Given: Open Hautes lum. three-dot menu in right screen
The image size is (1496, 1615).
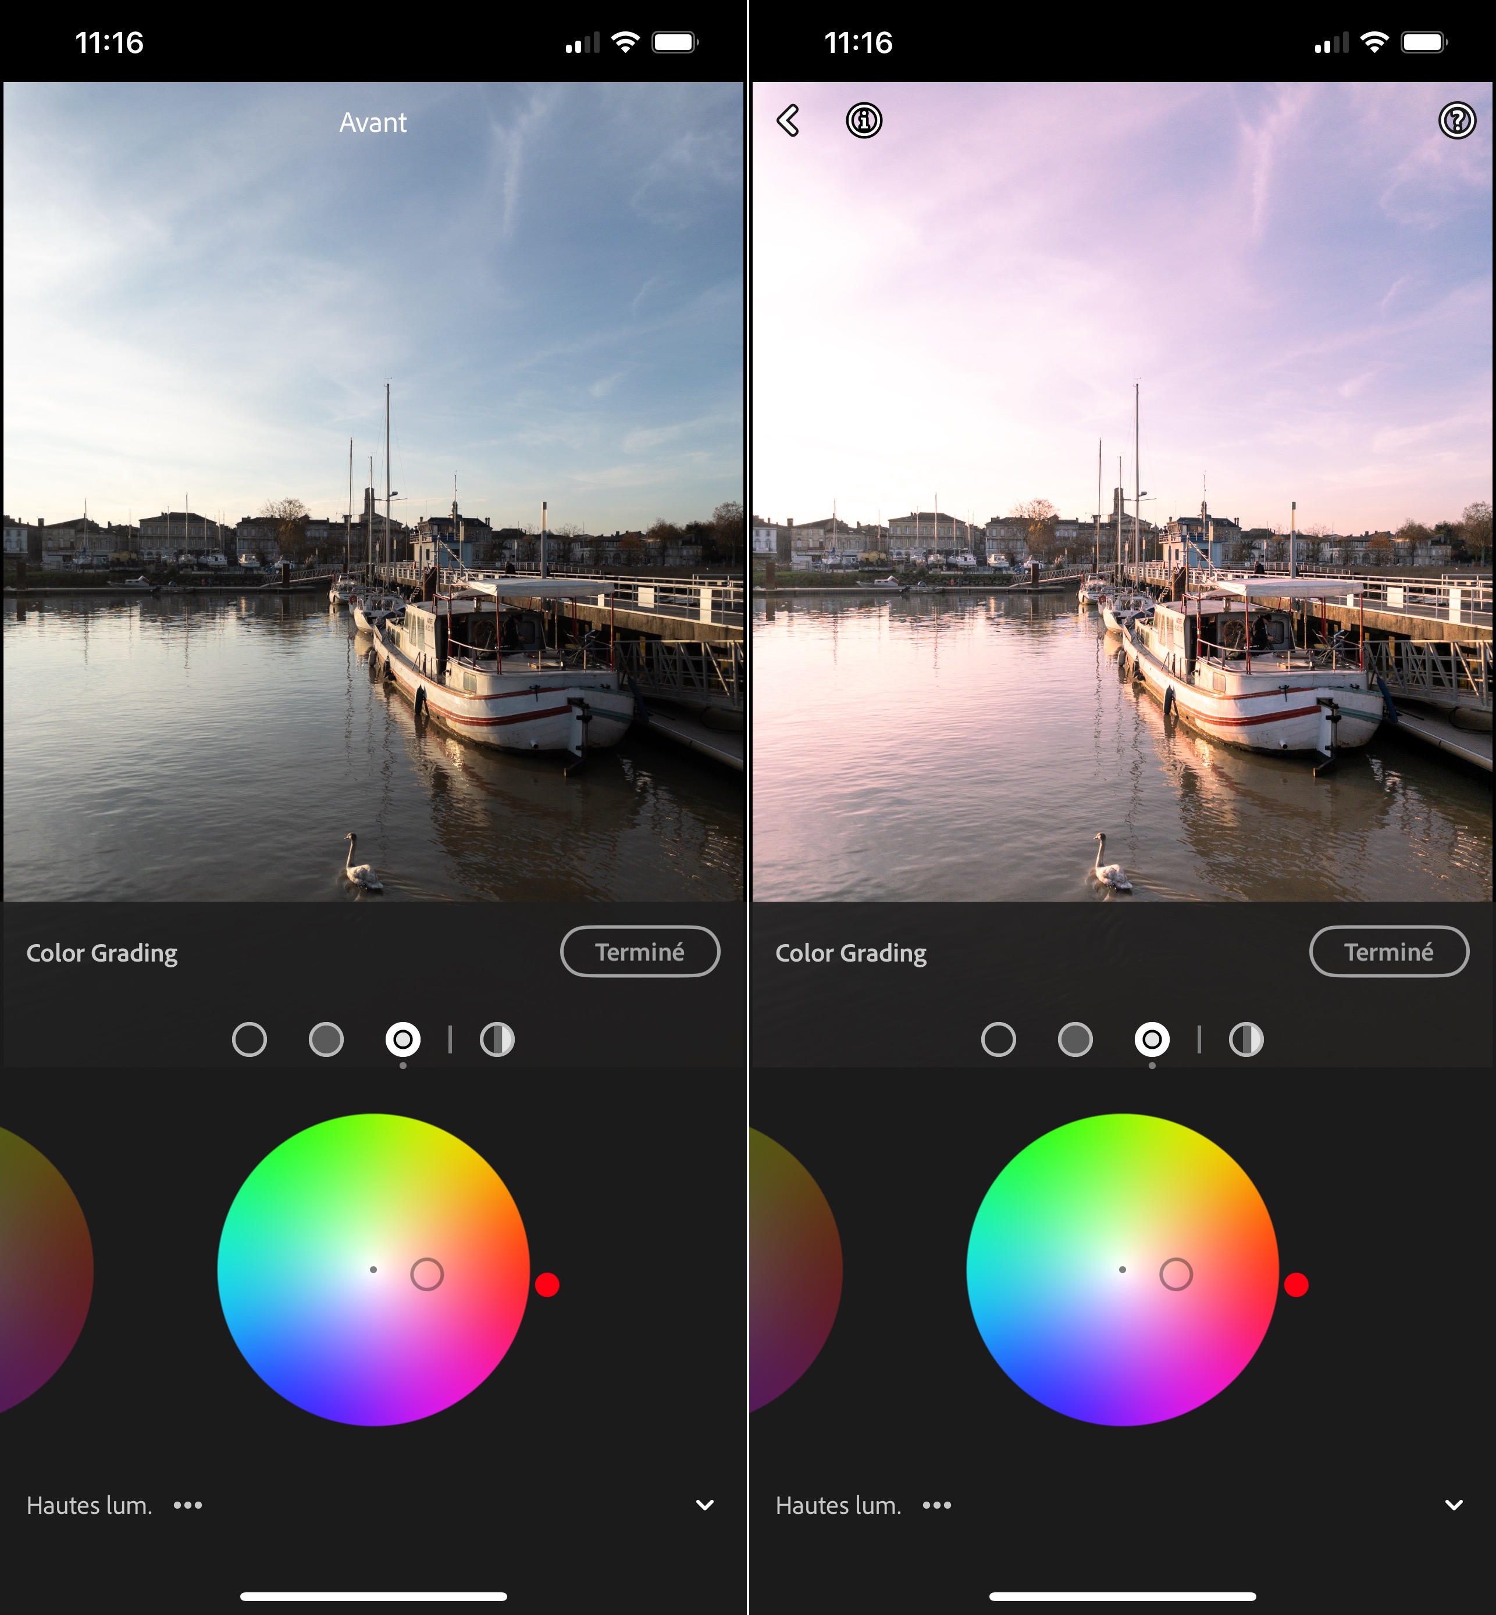Looking at the screenshot, I should pos(936,1505).
